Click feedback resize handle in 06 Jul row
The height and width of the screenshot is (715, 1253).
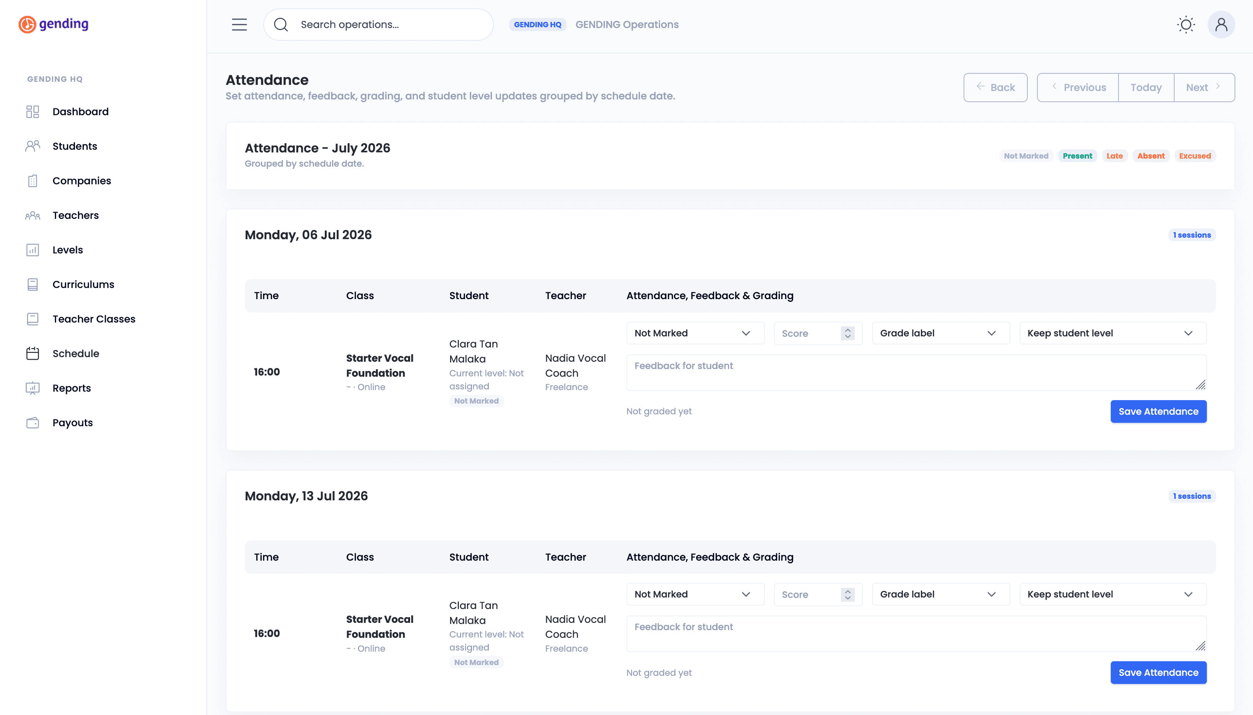(1200, 384)
